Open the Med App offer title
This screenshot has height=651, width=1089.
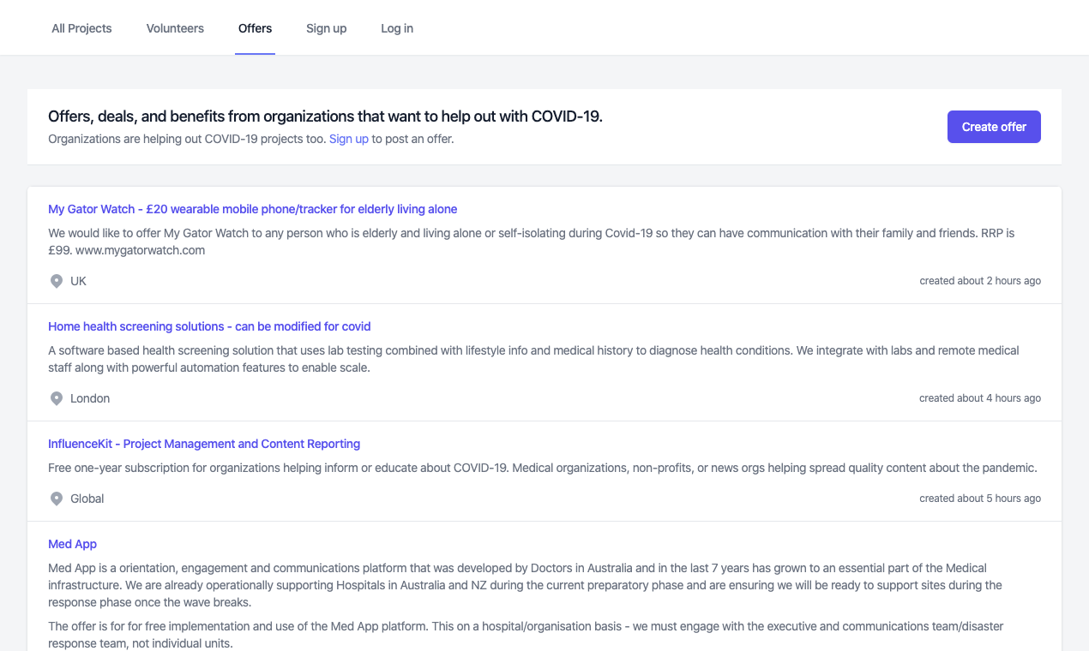(72, 544)
